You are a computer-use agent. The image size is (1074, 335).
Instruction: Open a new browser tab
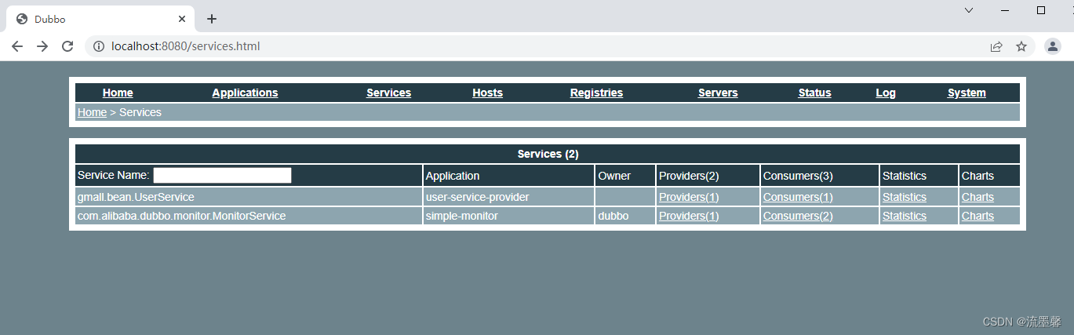tap(212, 19)
